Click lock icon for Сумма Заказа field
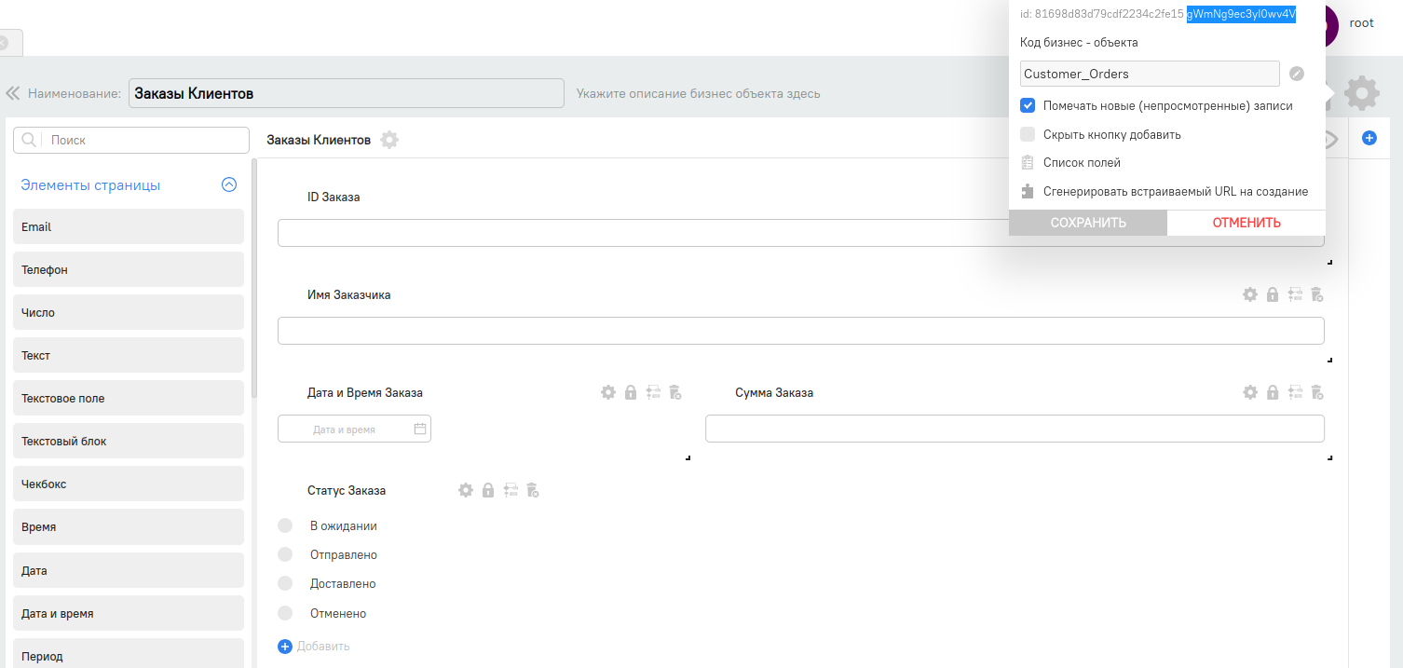1403x668 pixels. pos(1273,392)
